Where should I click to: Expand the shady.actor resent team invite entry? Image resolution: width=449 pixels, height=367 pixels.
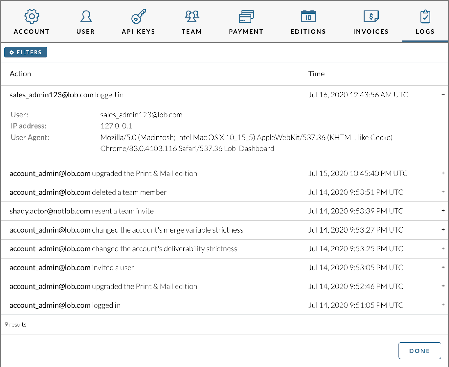[443, 211]
